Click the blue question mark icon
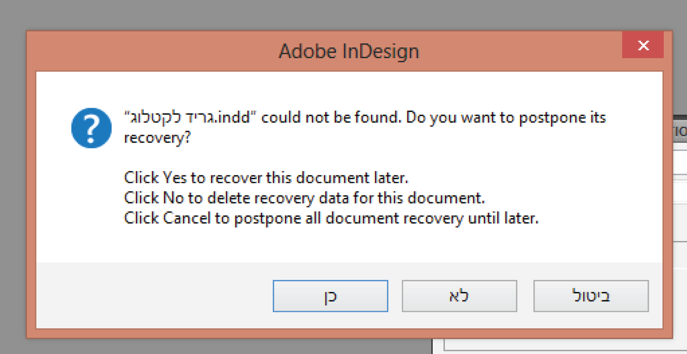Image resolution: width=687 pixels, height=354 pixels. 91,128
